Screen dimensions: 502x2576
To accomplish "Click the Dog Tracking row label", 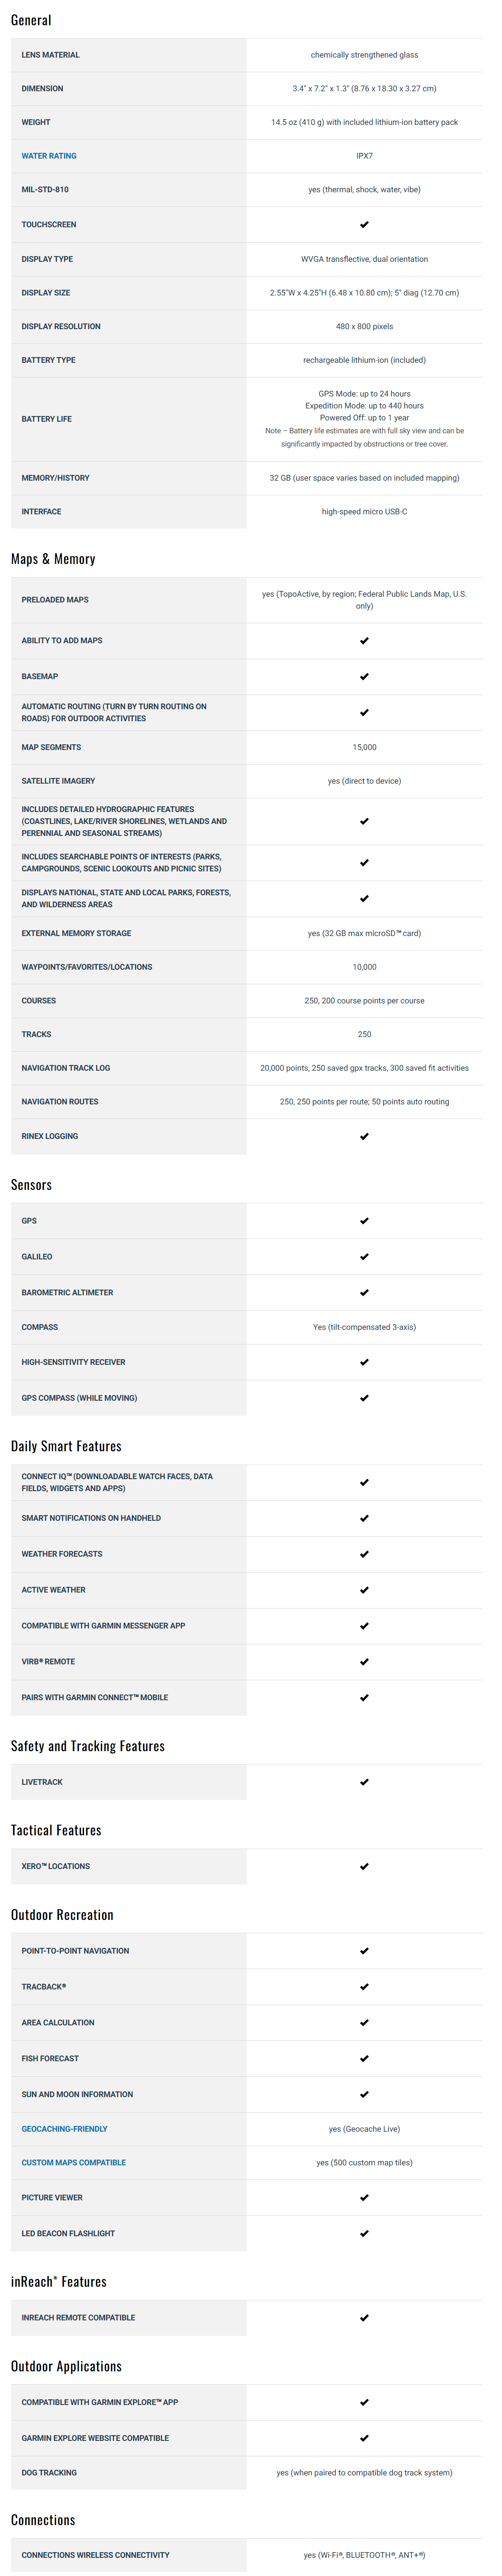I will pyautogui.click(x=49, y=2472).
